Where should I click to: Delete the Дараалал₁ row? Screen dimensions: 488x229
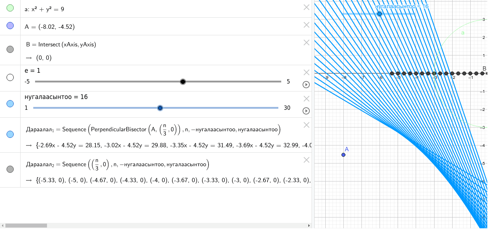tap(307, 125)
